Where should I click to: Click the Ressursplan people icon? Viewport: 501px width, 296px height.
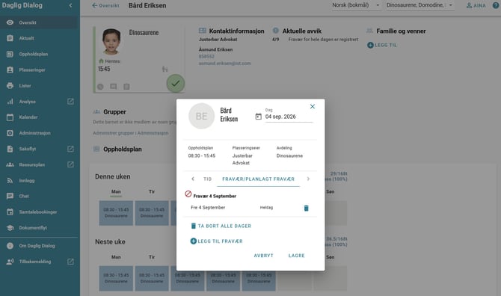(x=10, y=164)
